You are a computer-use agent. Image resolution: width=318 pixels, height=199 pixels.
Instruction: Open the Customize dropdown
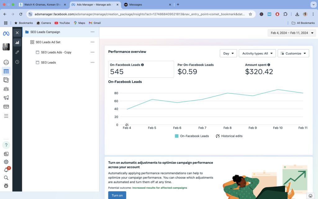click(x=293, y=53)
